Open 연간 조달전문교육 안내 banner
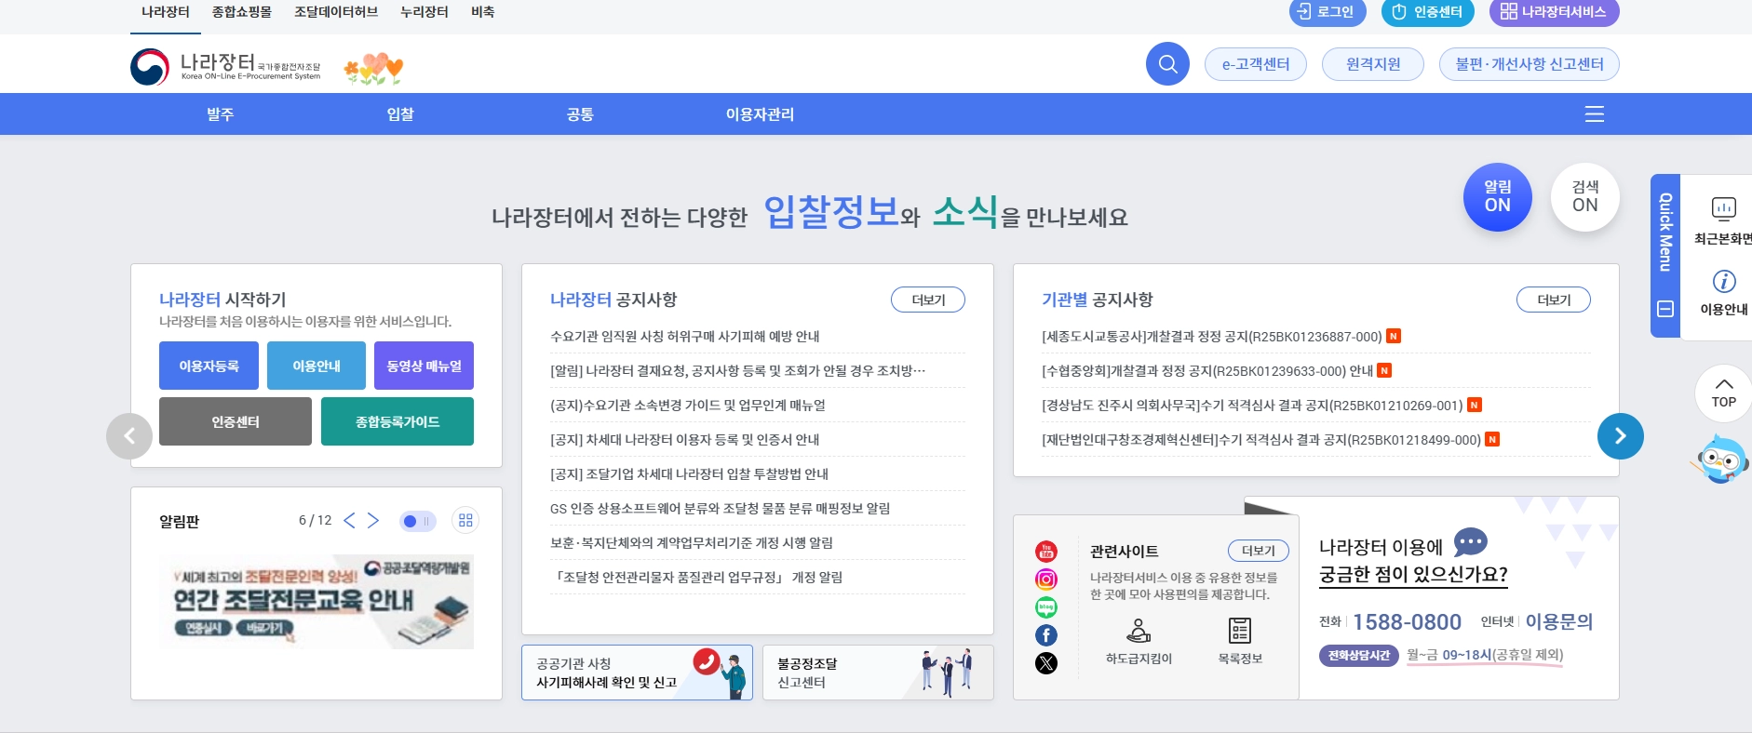Viewport: 1752px width, 746px height. 317,602
